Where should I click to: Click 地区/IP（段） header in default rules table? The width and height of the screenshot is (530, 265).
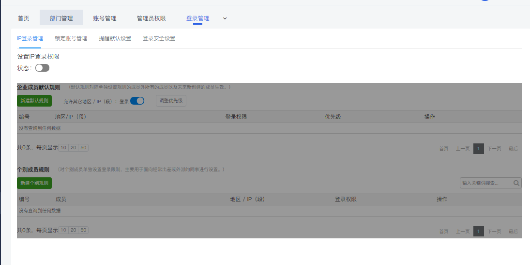[71, 117]
